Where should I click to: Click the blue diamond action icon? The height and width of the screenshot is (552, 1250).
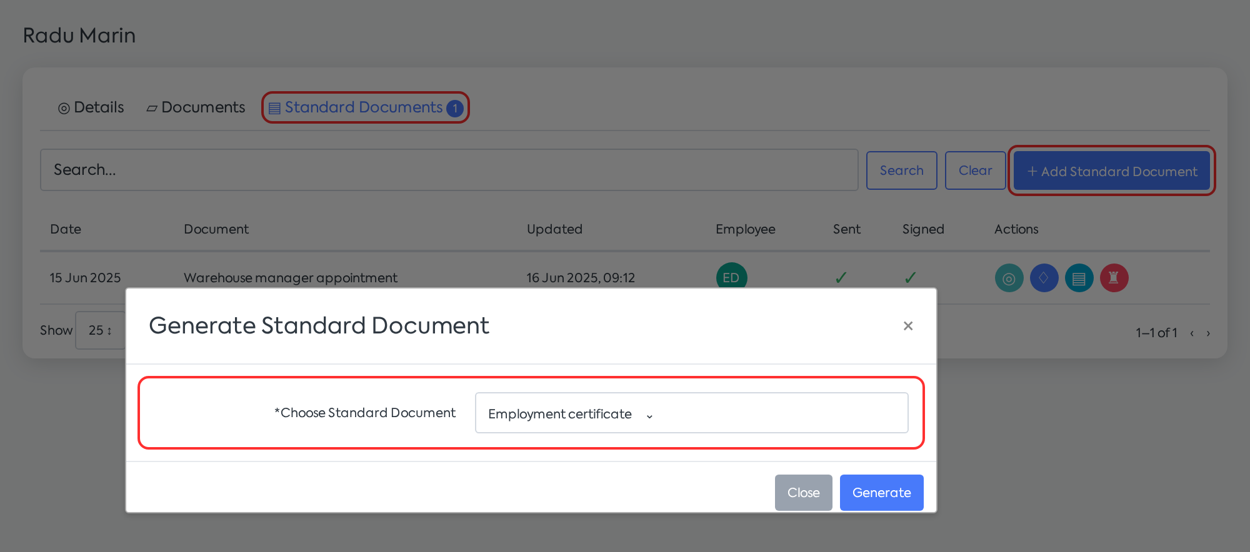click(x=1044, y=278)
